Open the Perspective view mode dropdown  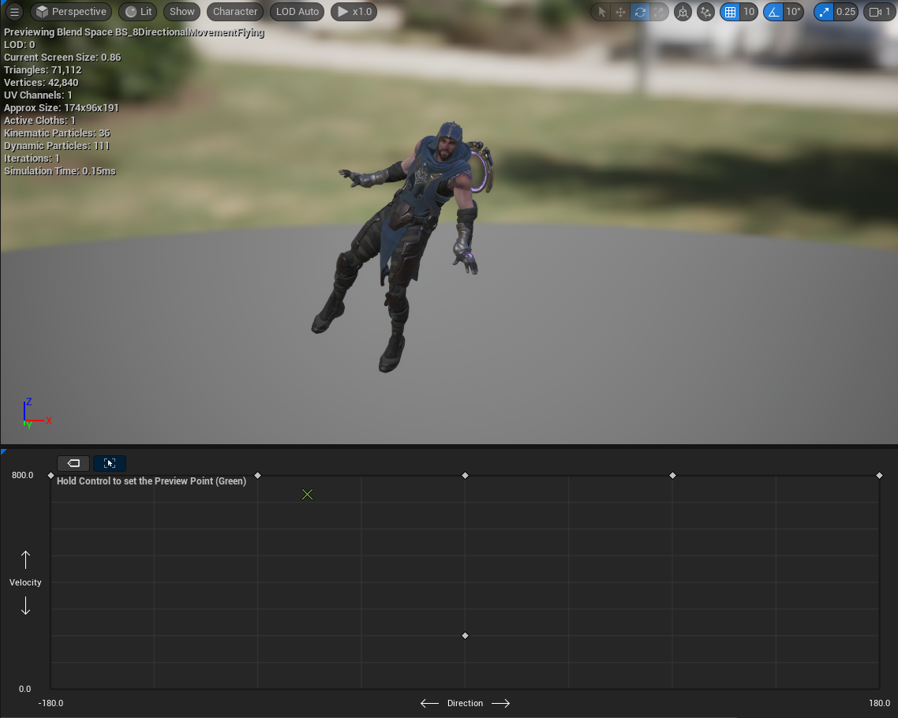pyautogui.click(x=70, y=12)
